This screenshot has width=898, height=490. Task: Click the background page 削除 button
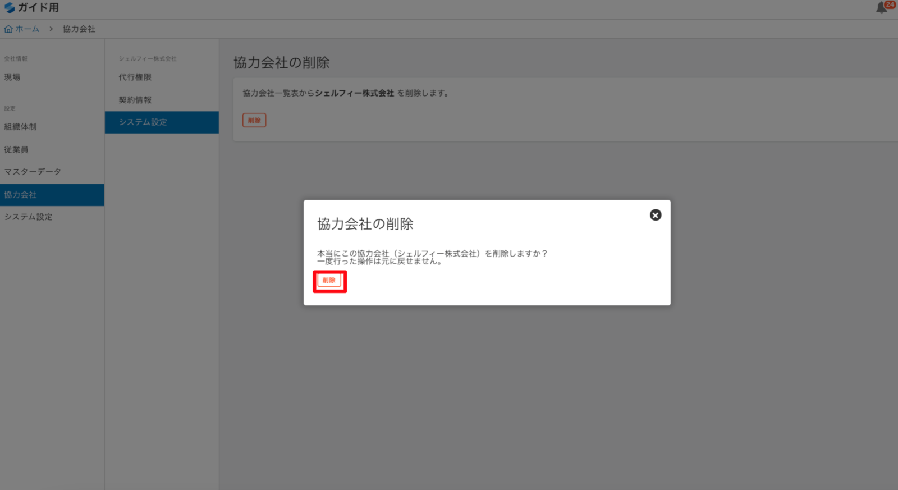click(254, 120)
